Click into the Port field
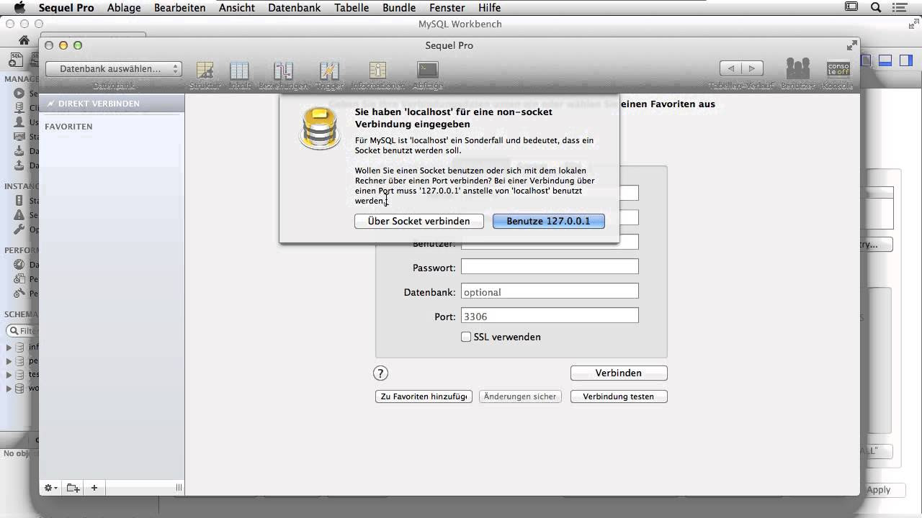Image resolution: width=922 pixels, height=518 pixels. tap(550, 316)
